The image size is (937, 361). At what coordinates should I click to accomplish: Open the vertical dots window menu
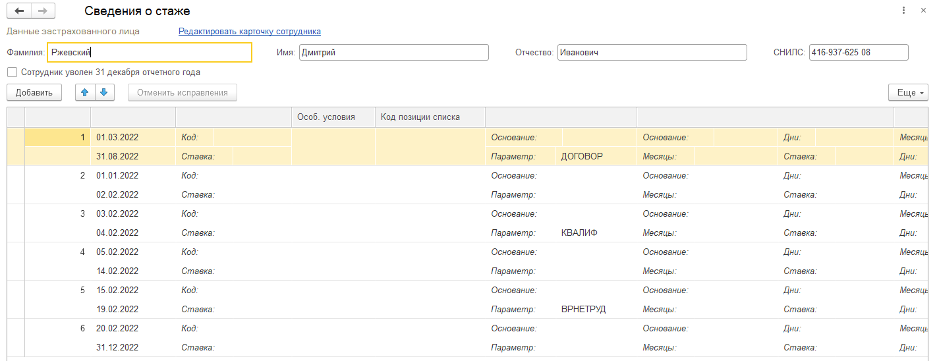[x=903, y=11]
